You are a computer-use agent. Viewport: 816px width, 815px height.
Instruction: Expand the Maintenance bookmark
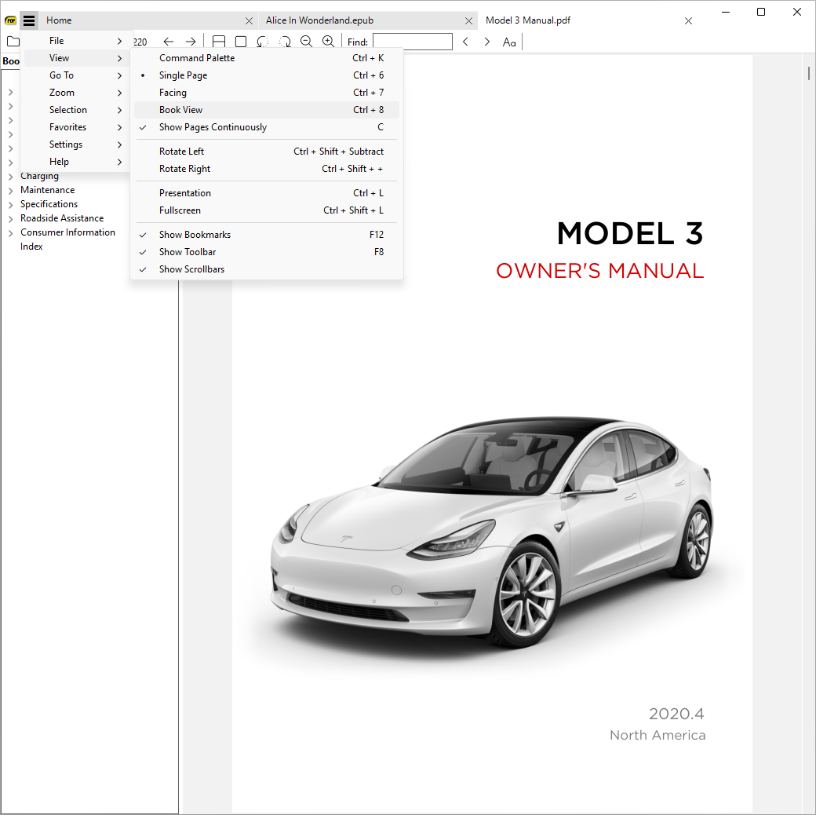(10, 191)
